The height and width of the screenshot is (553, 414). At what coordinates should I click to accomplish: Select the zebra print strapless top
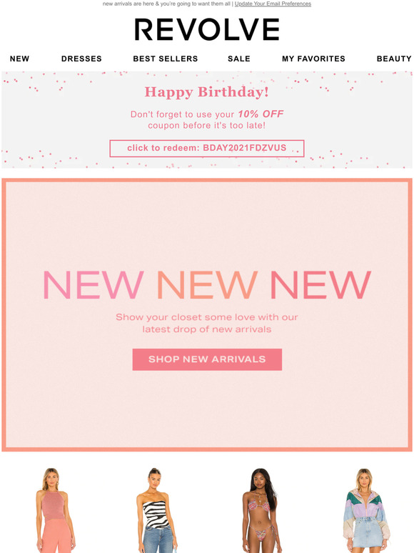(x=156, y=510)
